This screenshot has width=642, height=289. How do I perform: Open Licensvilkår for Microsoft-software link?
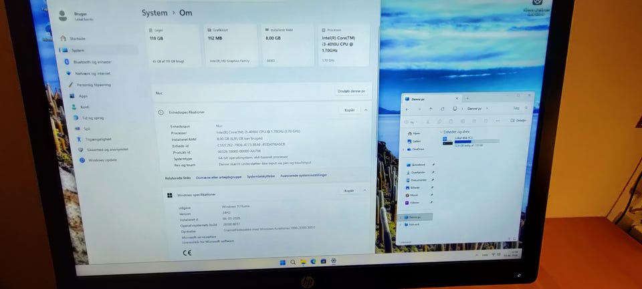(x=208, y=242)
